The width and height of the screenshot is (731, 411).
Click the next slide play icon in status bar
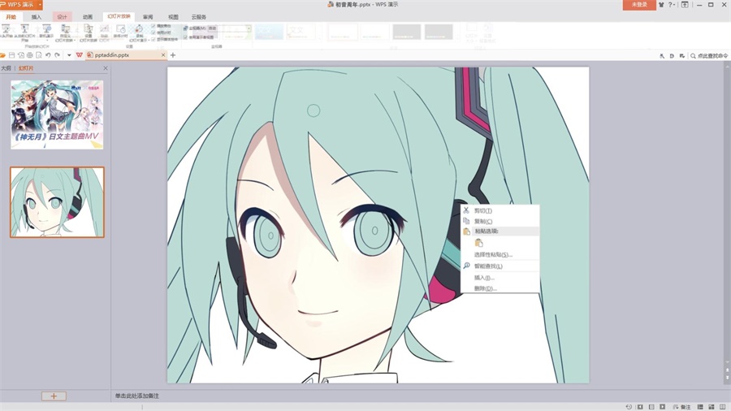pos(662,407)
